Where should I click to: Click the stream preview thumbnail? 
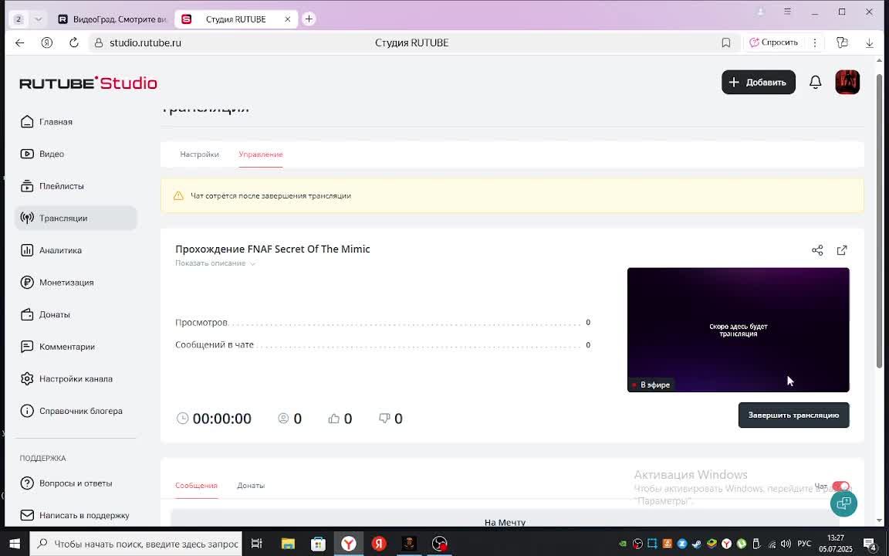pyautogui.click(x=739, y=330)
